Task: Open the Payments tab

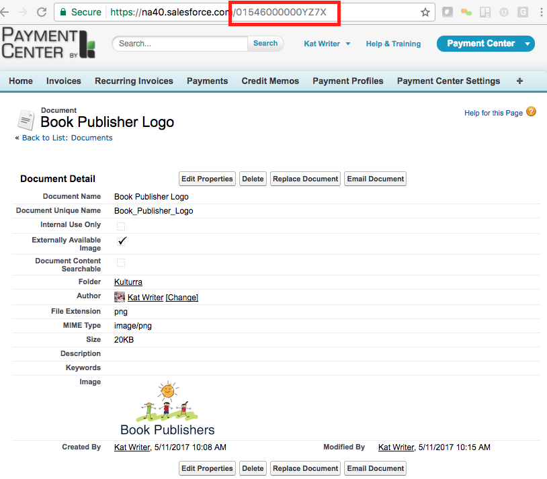Action: (207, 81)
